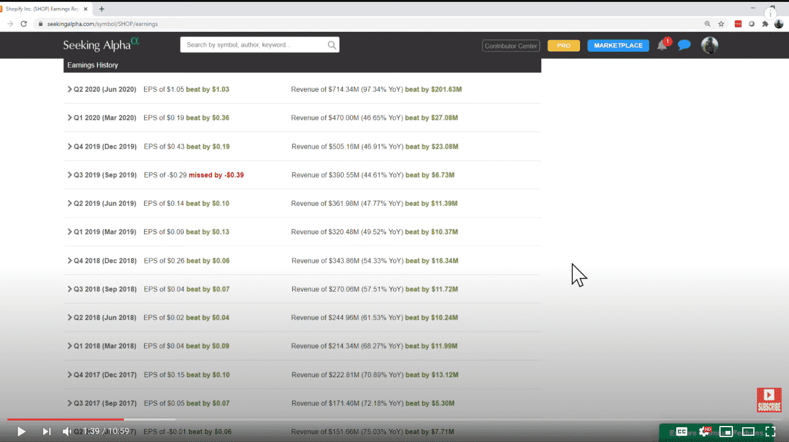The image size is (789, 442).
Task: Expand the Q2 2020 earnings row
Action: click(x=70, y=89)
